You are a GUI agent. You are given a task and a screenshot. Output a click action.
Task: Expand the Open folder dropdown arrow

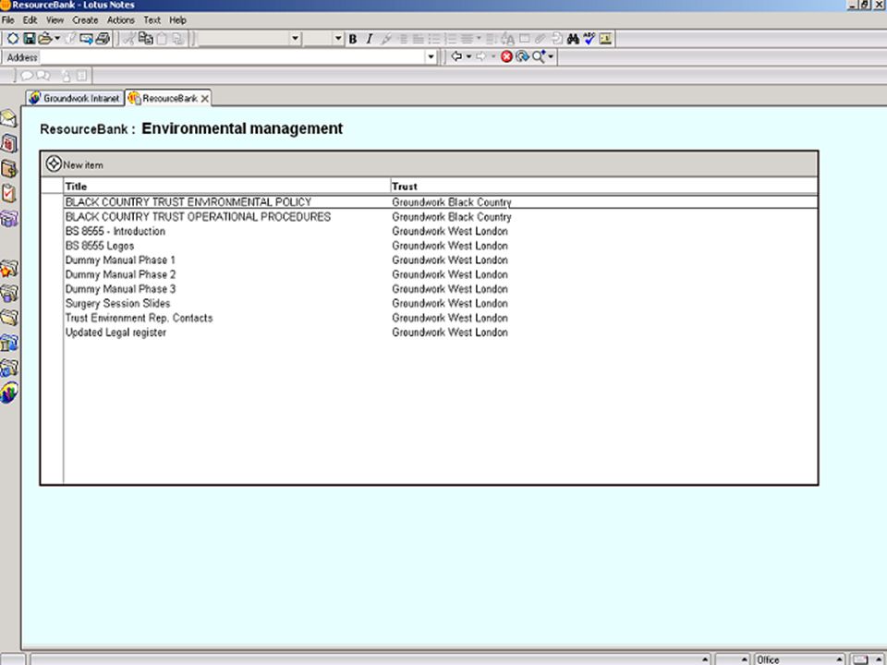pyautogui.click(x=57, y=39)
